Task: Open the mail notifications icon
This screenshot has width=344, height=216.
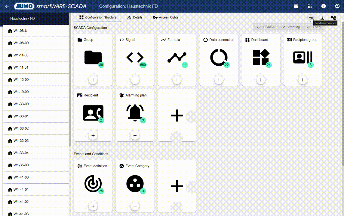Action: click(296, 6)
